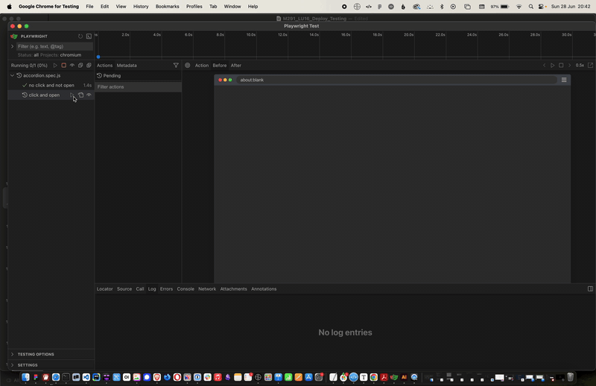Collapse the accordion.spec.js tree node
Screen dimensions: 596x386
point(12,76)
